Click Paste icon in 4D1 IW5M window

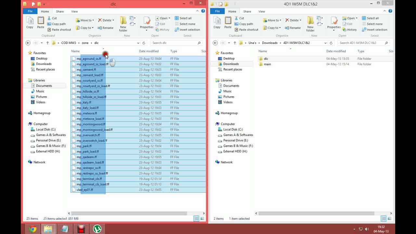pyautogui.click(x=228, y=23)
